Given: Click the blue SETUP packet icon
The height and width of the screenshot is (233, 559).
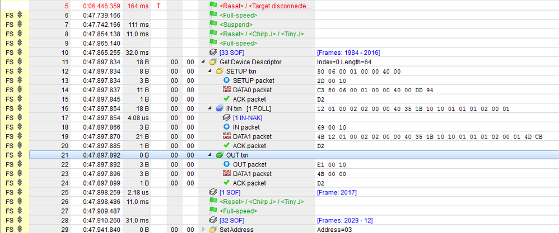Looking at the screenshot, I should click(226, 80).
